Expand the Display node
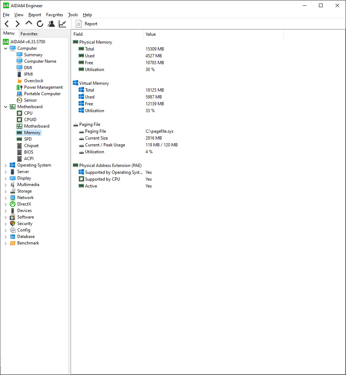 pyautogui.click(x=5, y=178)
